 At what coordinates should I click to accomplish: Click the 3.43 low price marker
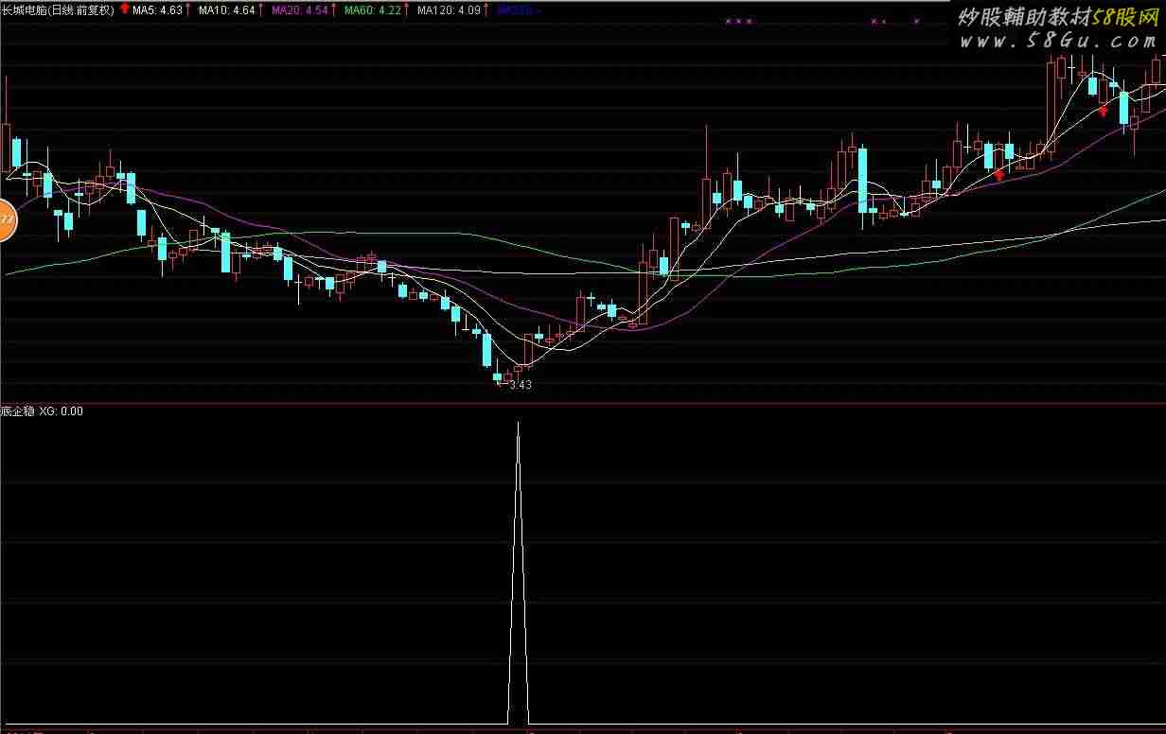click(520, 385)
